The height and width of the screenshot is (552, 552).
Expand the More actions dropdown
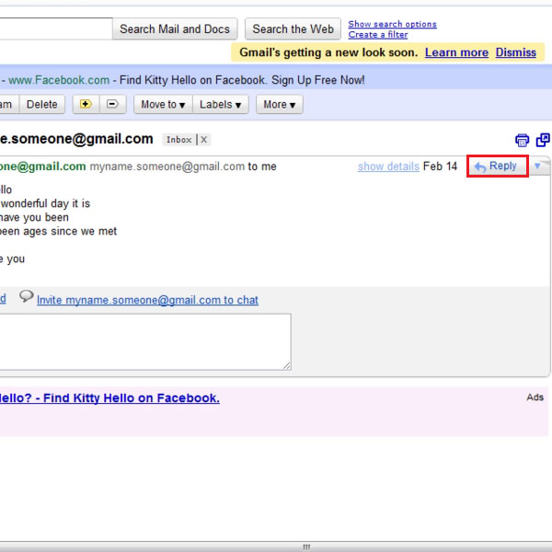(x=279, y=104)
